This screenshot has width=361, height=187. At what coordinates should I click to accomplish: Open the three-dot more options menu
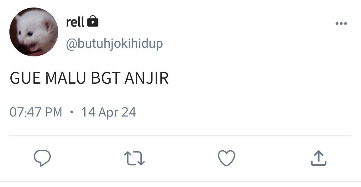coord(341,23)
